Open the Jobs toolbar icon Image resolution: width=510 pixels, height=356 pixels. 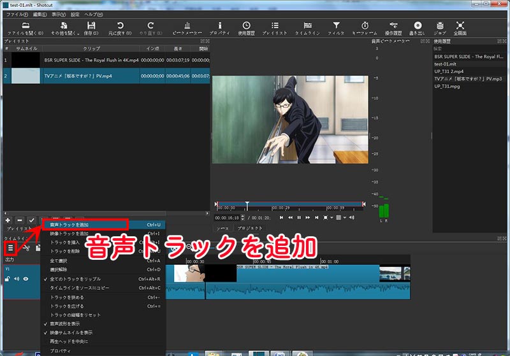pyautogui.click(x=440, y=28)
